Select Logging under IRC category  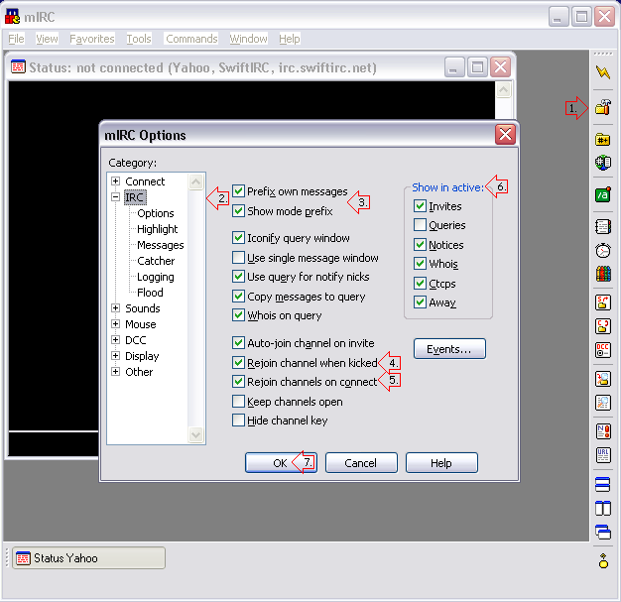tap(155, 277)
